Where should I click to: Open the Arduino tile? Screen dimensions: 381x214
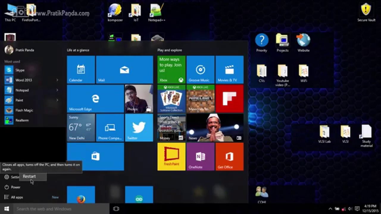click(x=139, y=195)
